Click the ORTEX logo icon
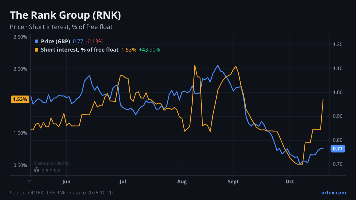This screenshot has width=356, height=200. [36, 170]
